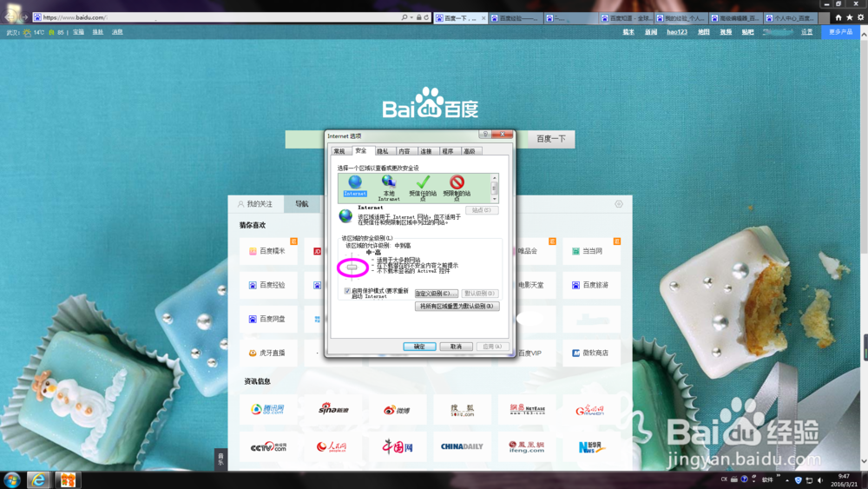
Task: Switch to 我的关注 tab
Action: coord(256,204)
